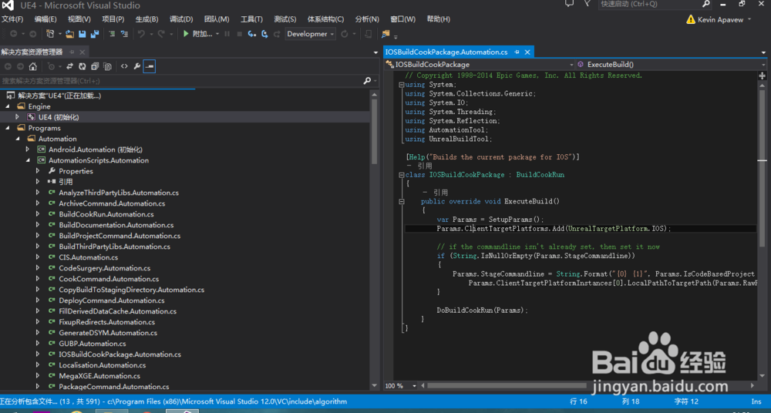Image resolution: width=771 pixels, height=413 pixels.
Task: Close the IOSBuildCookPackage.Automation.cs tab
Action: 527,52
